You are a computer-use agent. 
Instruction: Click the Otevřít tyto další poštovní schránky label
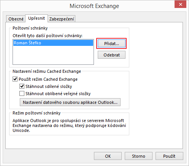tap(48, 36)
